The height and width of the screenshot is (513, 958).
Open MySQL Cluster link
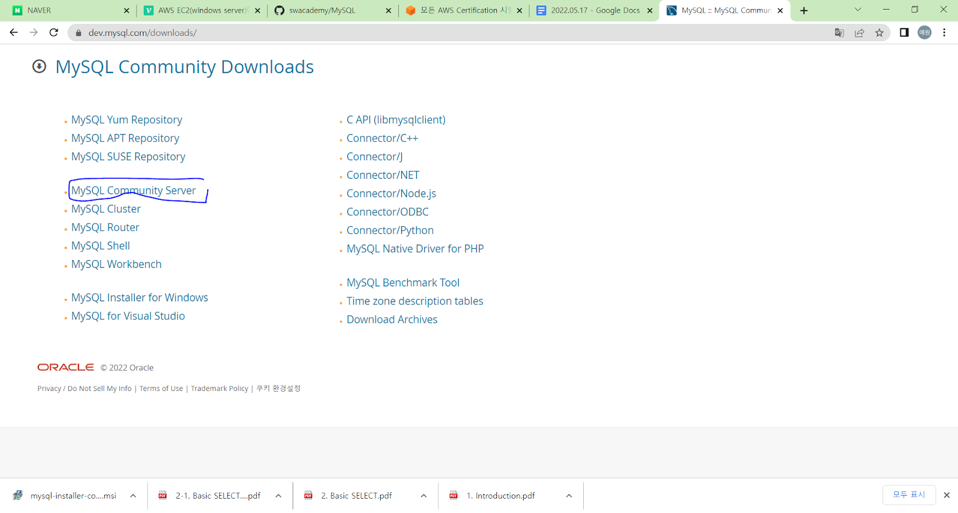coord(106,209)
